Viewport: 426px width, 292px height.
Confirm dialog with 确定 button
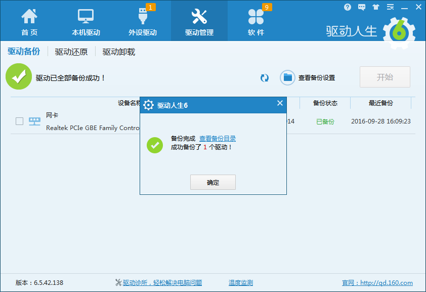click(212, 182)
